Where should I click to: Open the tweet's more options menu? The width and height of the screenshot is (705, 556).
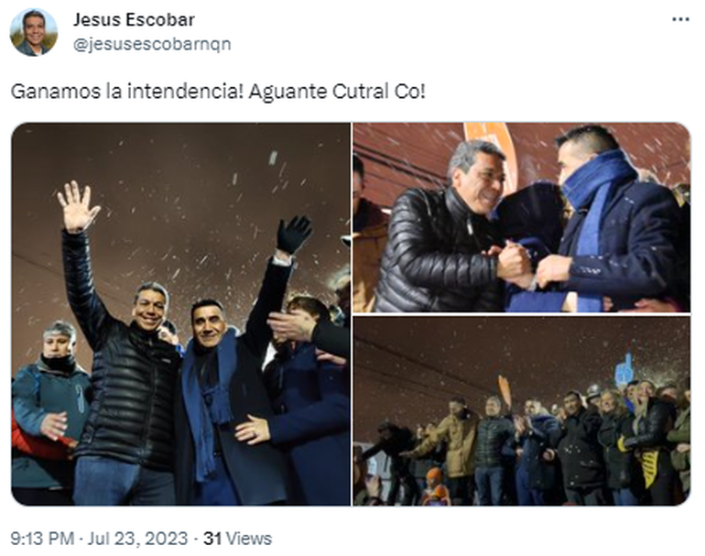(x=680, y=19)
